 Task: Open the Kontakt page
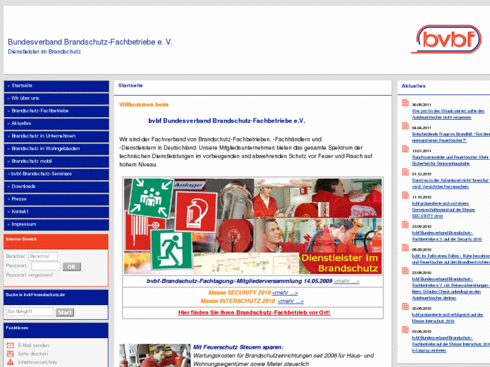(56, 211)
